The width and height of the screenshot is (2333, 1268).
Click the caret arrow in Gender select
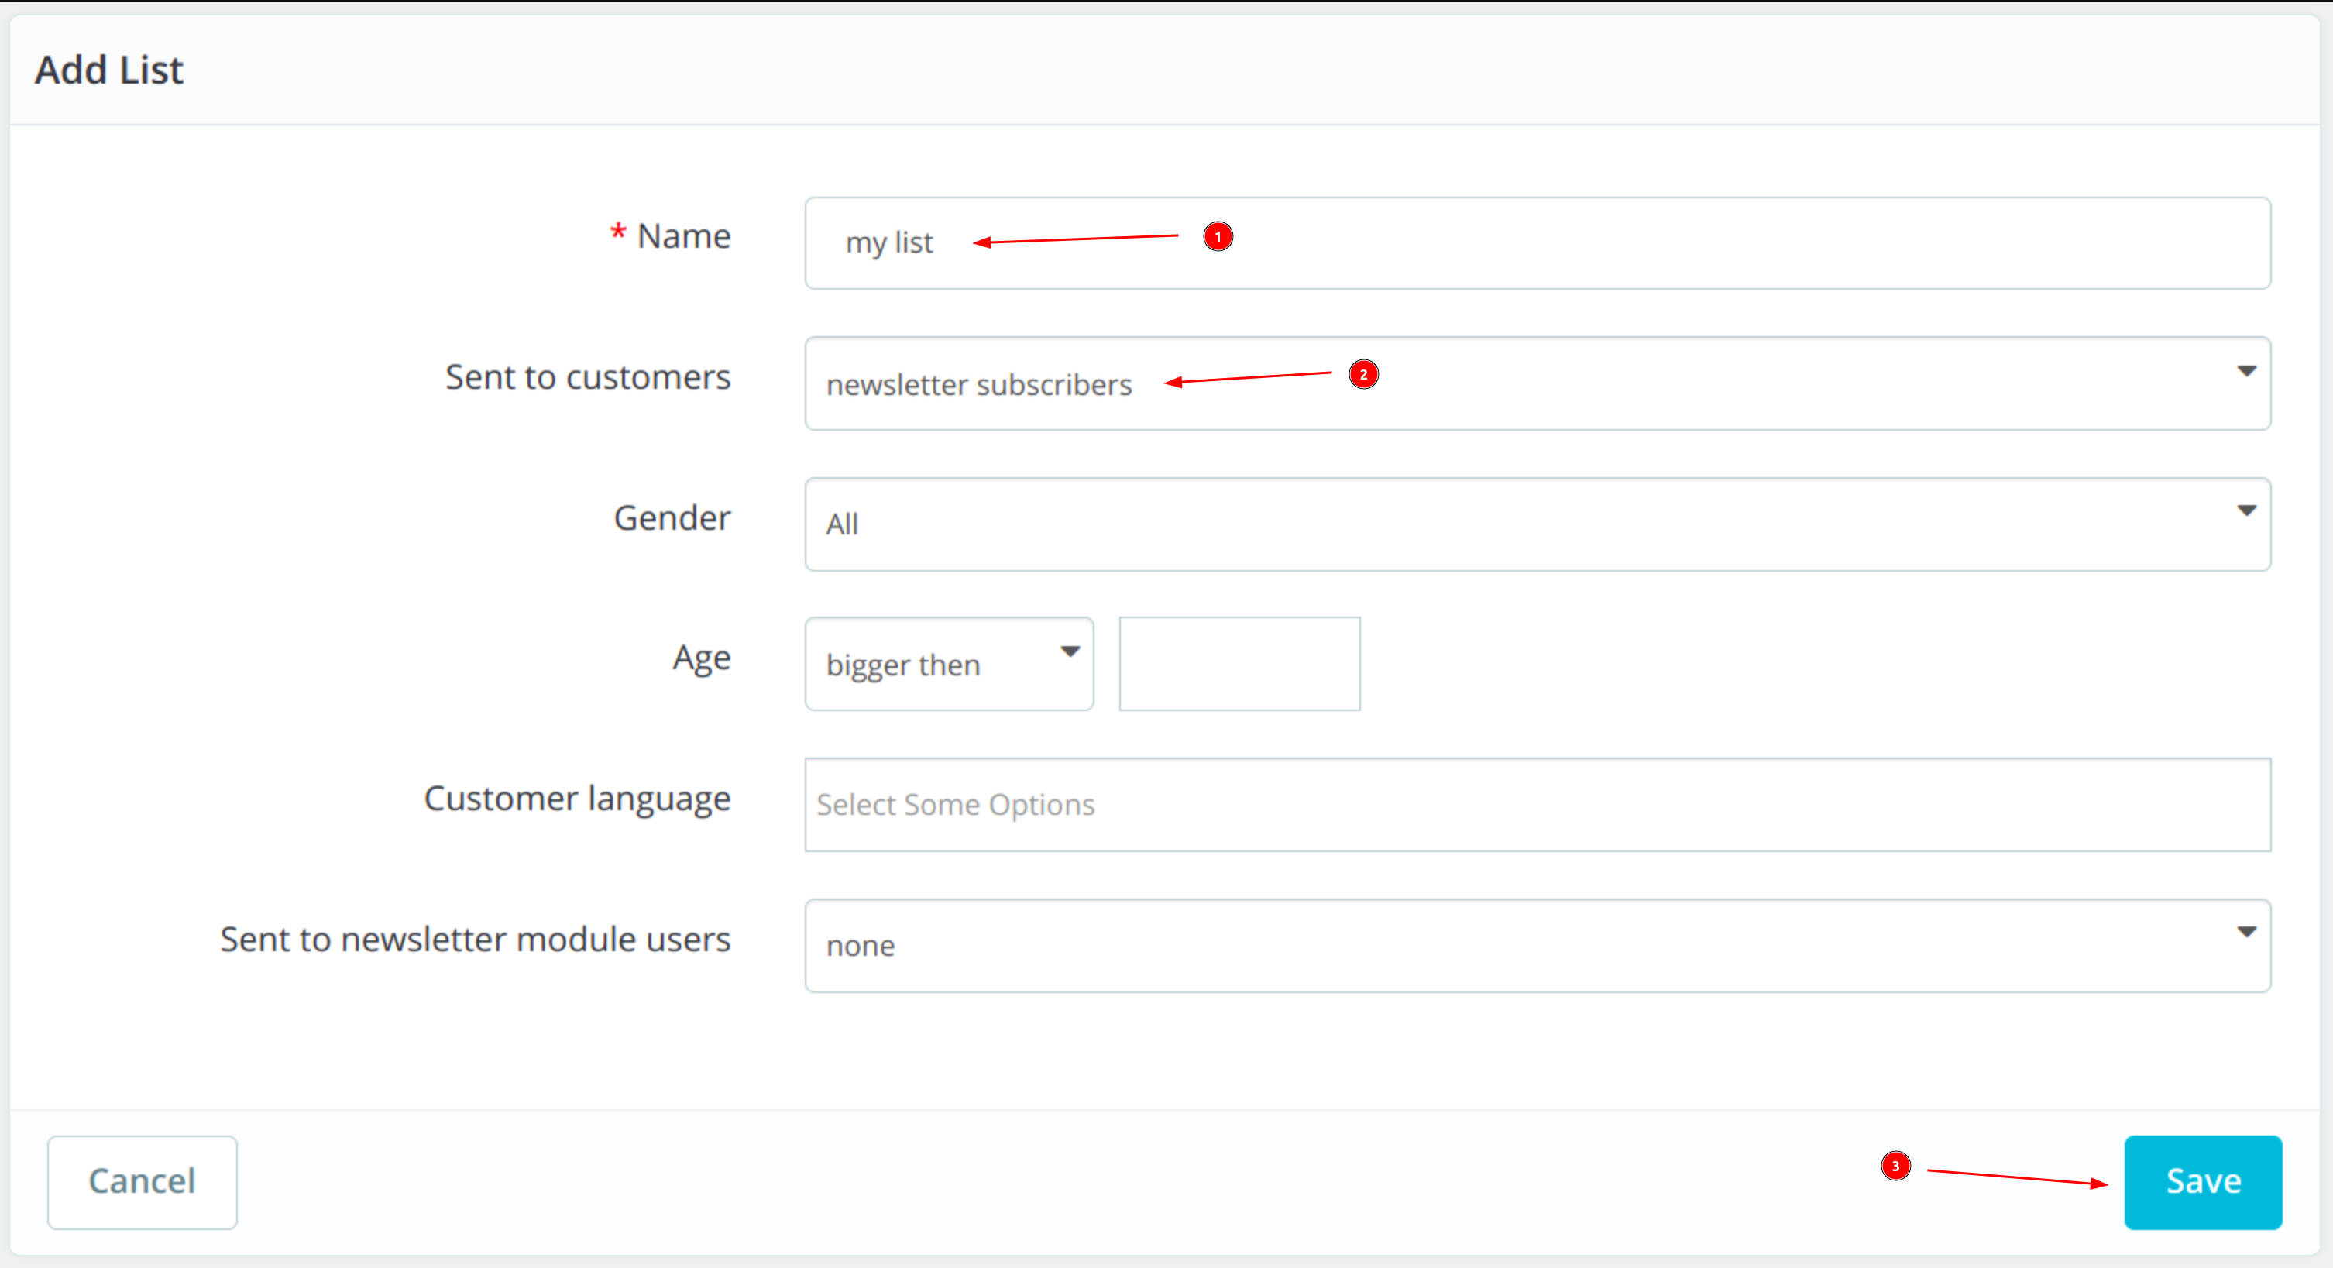coord(2246,510)
